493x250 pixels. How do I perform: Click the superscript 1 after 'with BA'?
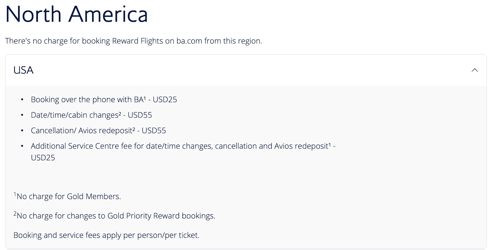point(145,98)
